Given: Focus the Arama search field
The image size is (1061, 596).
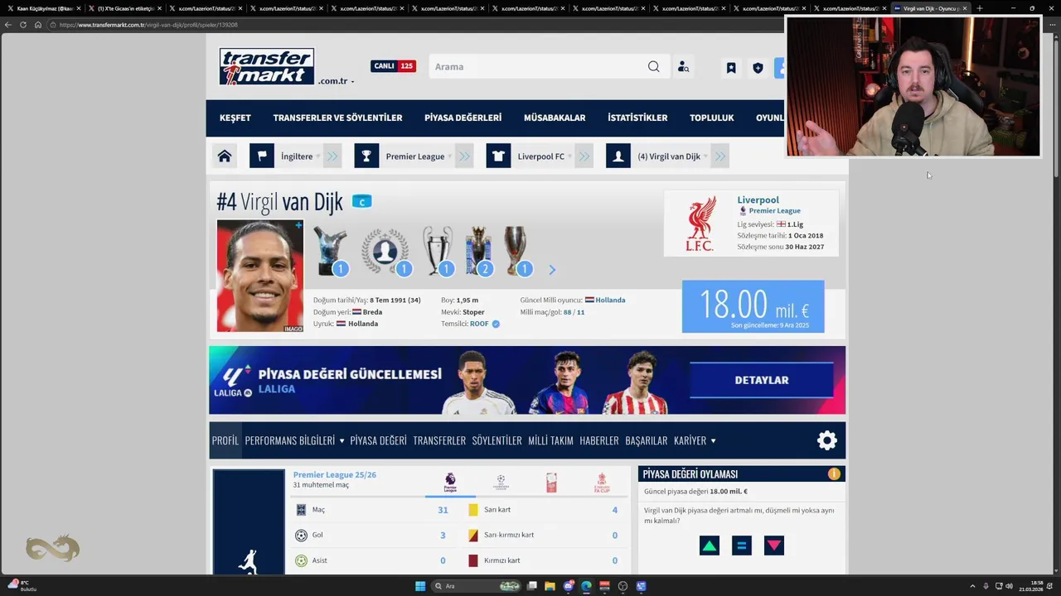Looking at the screenshot, I should (539, 67).
